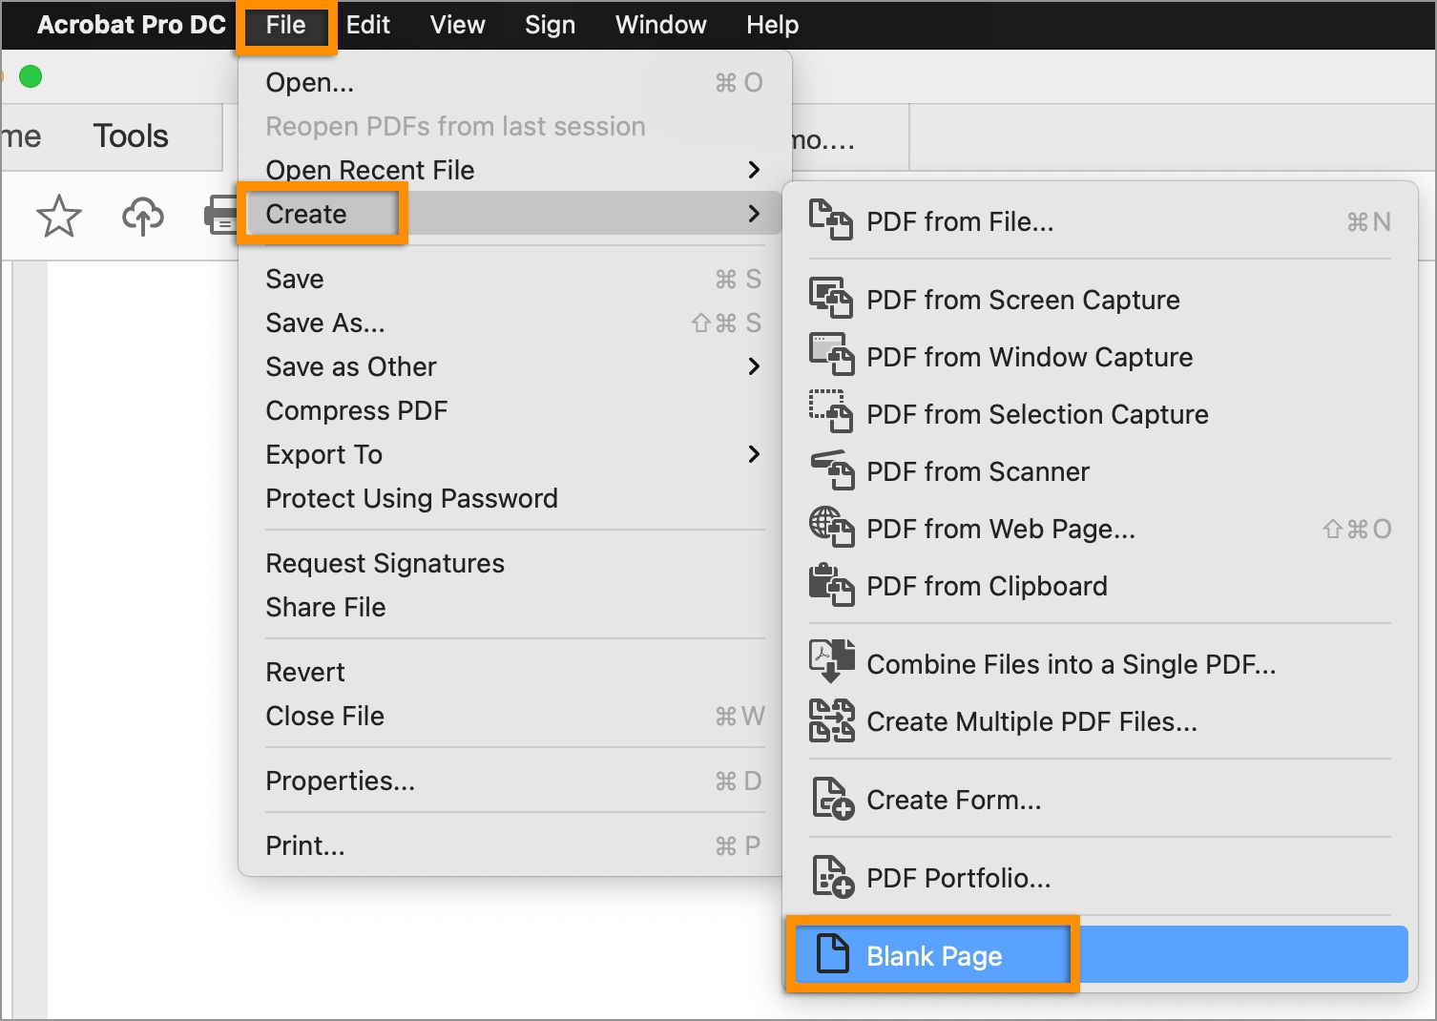
Task: Click the green window zoom button
Action: click(31, 76)
